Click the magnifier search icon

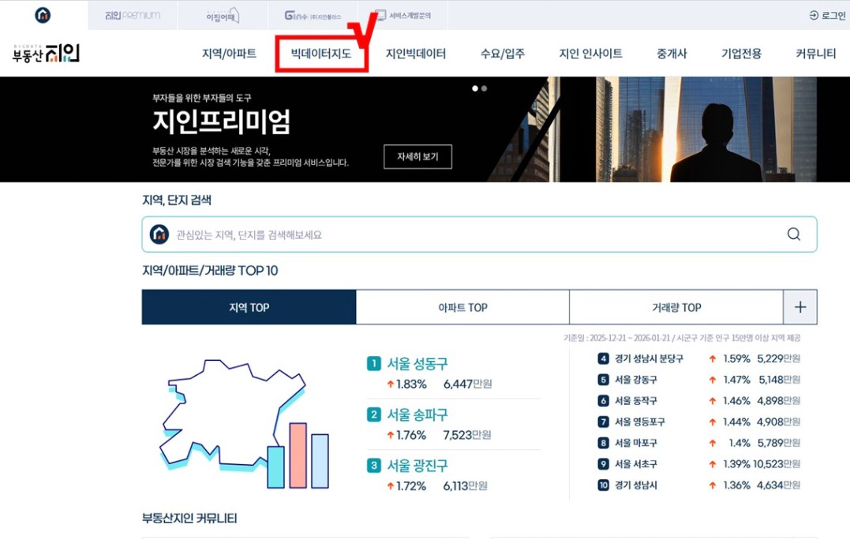coord(794,234)
